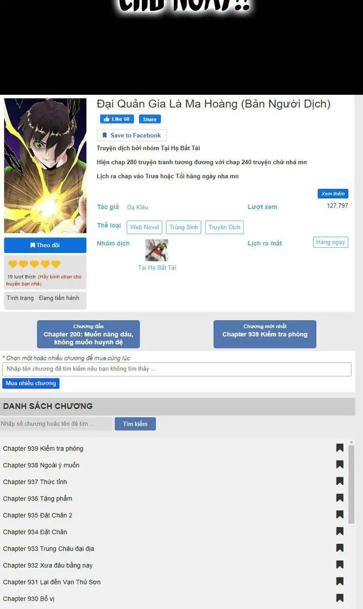Click the bookmark icon for Chapter 932
The width and height of the screenshot is (363, 609).
tap(340, 565)
